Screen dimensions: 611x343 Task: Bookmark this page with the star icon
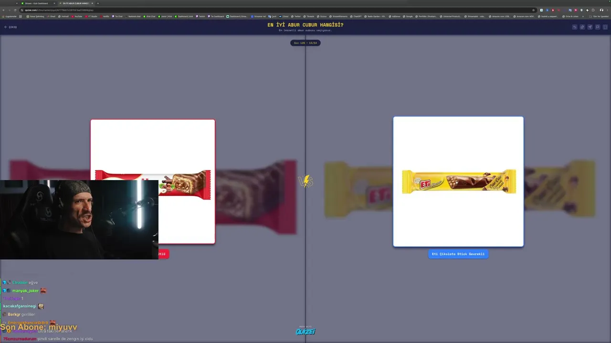533,10
